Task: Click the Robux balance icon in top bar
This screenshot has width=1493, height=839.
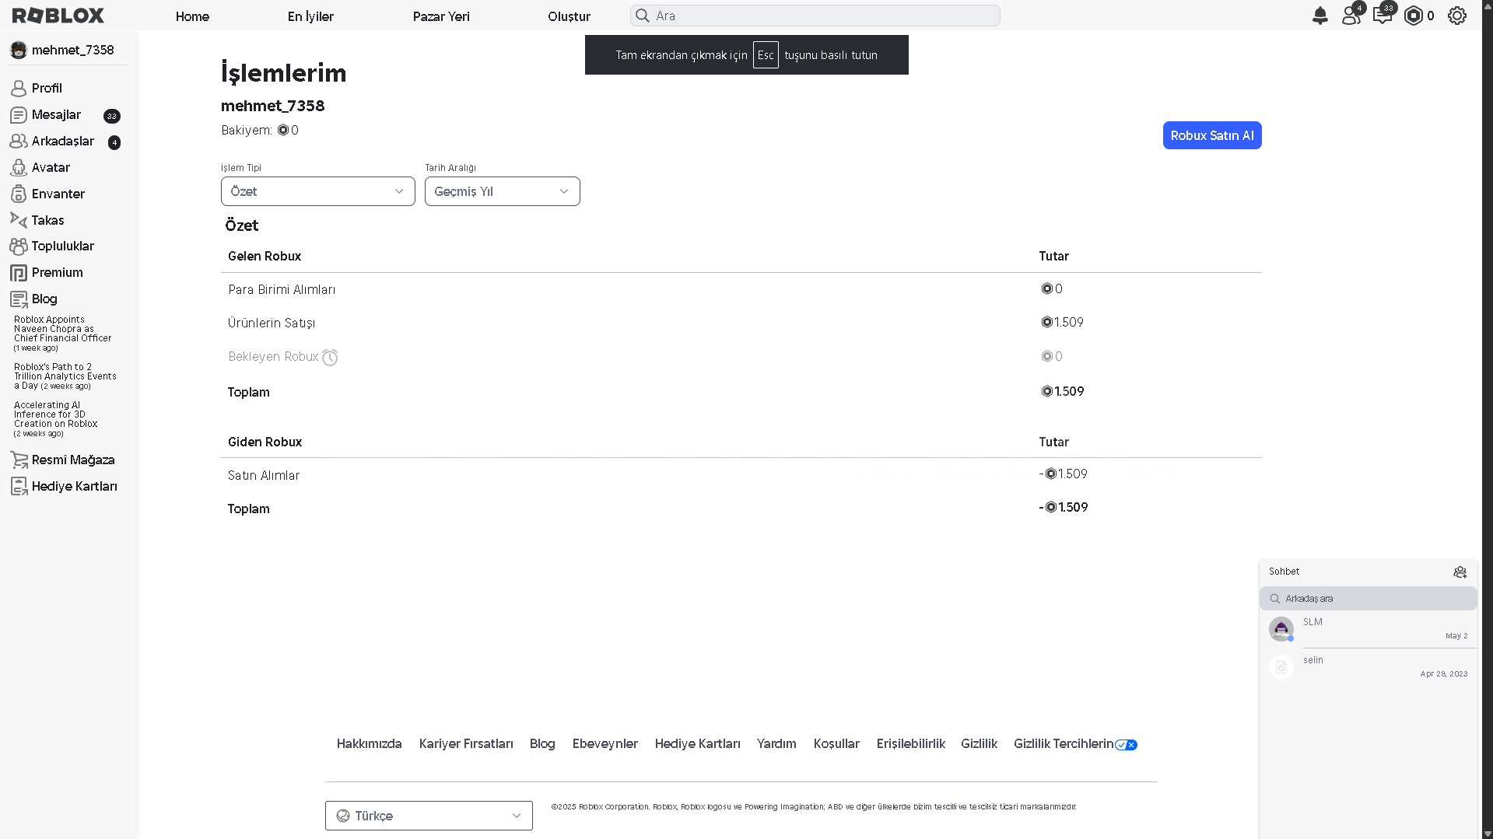Action: (1414, 16)
